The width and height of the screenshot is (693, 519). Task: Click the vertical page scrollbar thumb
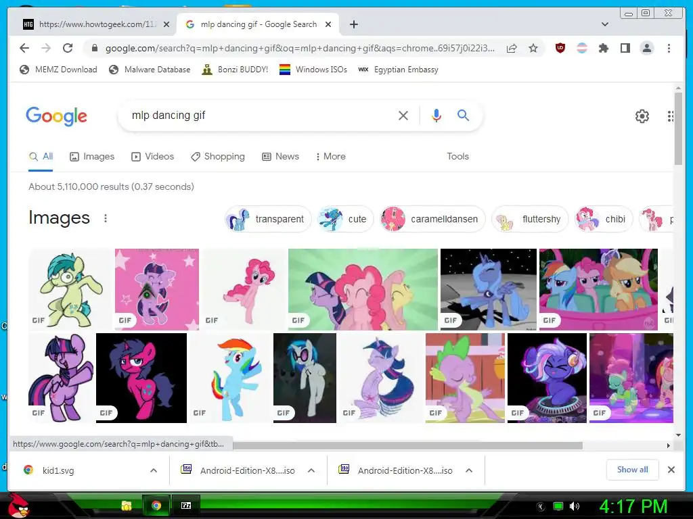(x=678, y=129)
